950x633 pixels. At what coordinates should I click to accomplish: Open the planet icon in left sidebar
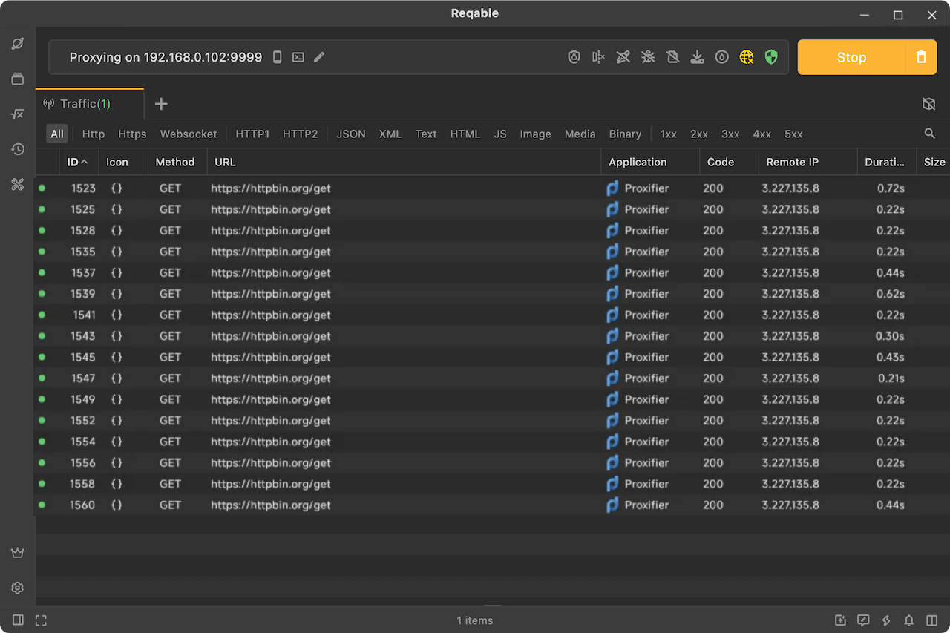[x=18, y=44]
